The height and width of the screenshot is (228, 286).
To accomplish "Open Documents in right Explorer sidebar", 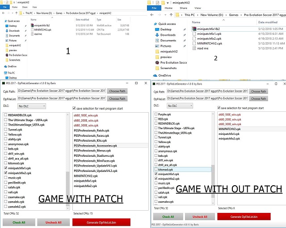I will click(x=168, y=41).
